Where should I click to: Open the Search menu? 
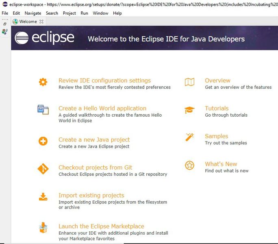click(52, 13)
